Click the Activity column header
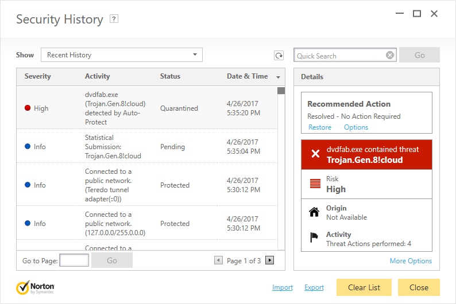Screen dimensions: 456x304 tap(97, 76)
